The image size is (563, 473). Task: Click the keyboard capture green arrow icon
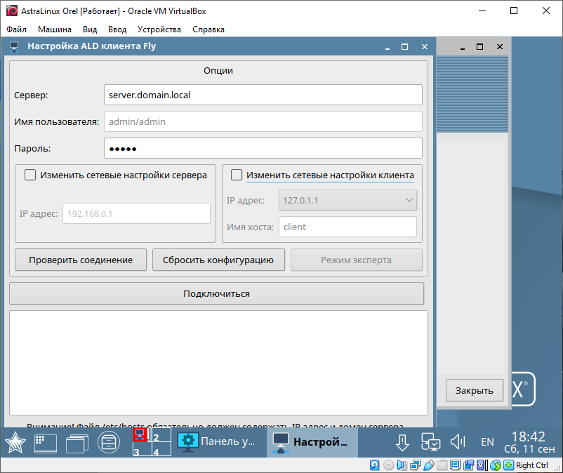(x=508, y=465)
